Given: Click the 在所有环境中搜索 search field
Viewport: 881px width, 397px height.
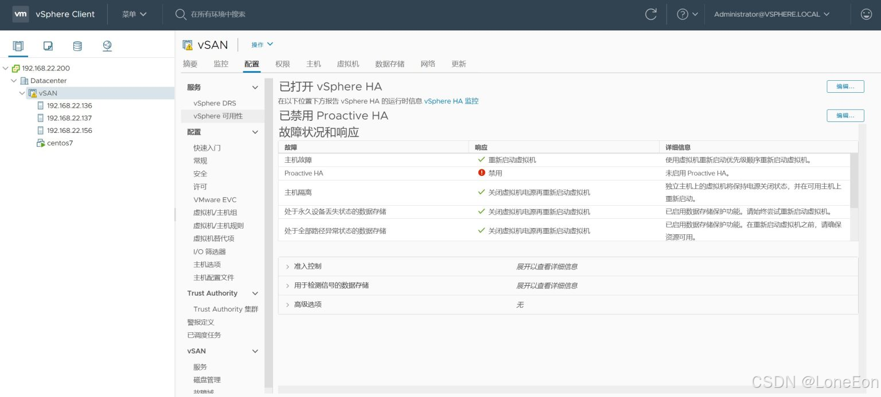Looking at the screenshot, I should pyautogui.click(x=218, y=14).
